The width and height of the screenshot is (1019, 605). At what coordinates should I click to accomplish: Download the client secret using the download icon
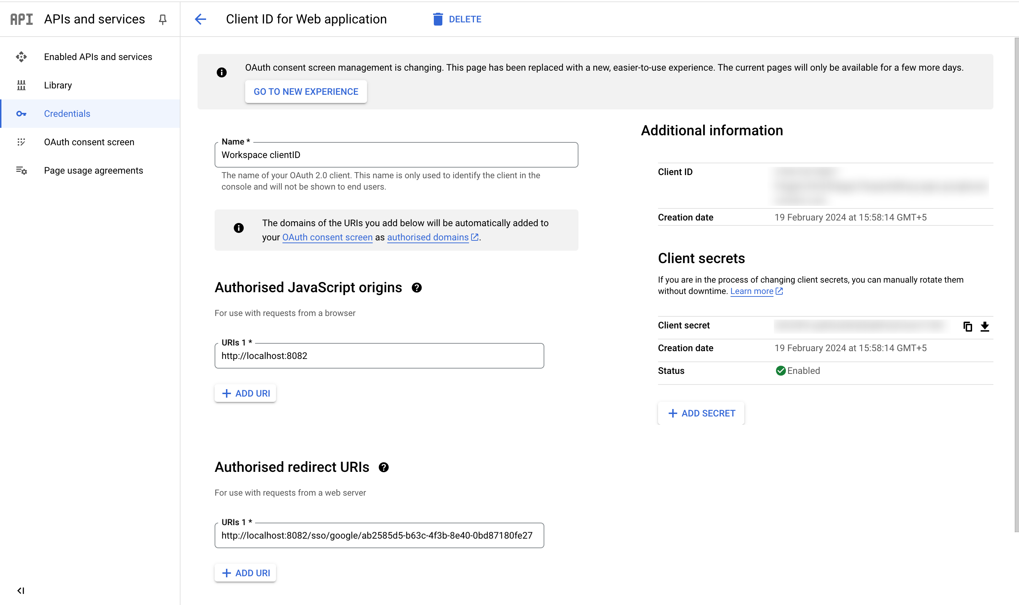pyautogui.click(x=986, y=327)
